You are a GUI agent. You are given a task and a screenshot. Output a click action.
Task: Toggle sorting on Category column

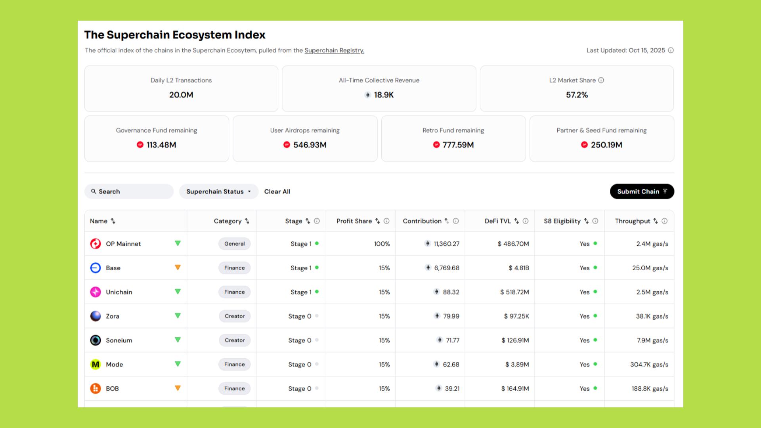tap(247, 221)
